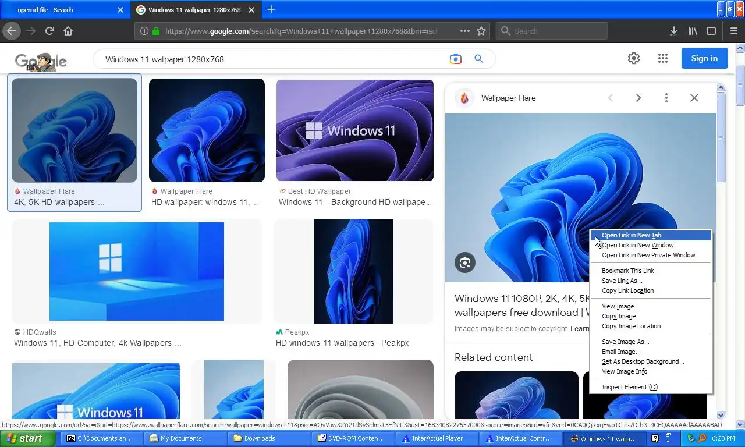Image resolution: width=745 pixels, height=447 pixels.
Task: Click the Google search magnifier icon
Action: point(478,59)
